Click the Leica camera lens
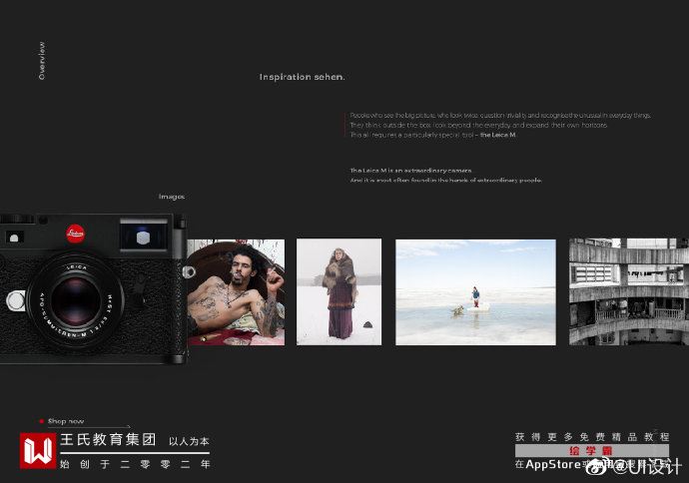The width and height of the screenshot is (689, 483). click(x=75, y=301)
